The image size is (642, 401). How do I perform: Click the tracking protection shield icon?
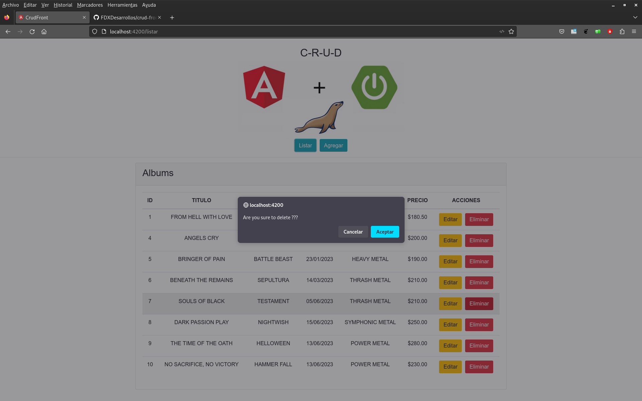[95, 31]
